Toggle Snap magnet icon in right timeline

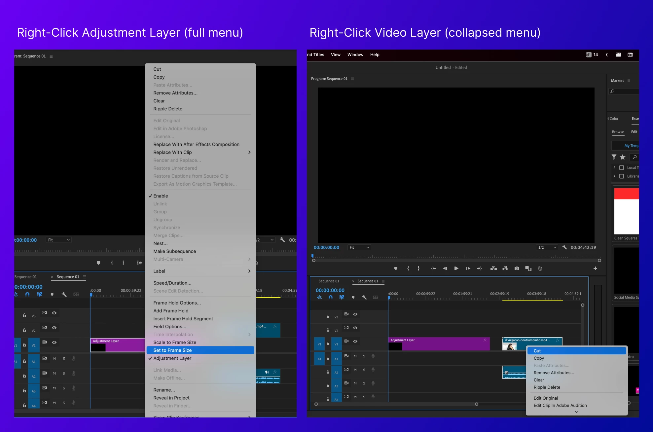click(331, 297)
